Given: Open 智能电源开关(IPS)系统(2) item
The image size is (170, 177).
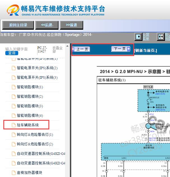Looking at the screenshot, I should (37, 68).
